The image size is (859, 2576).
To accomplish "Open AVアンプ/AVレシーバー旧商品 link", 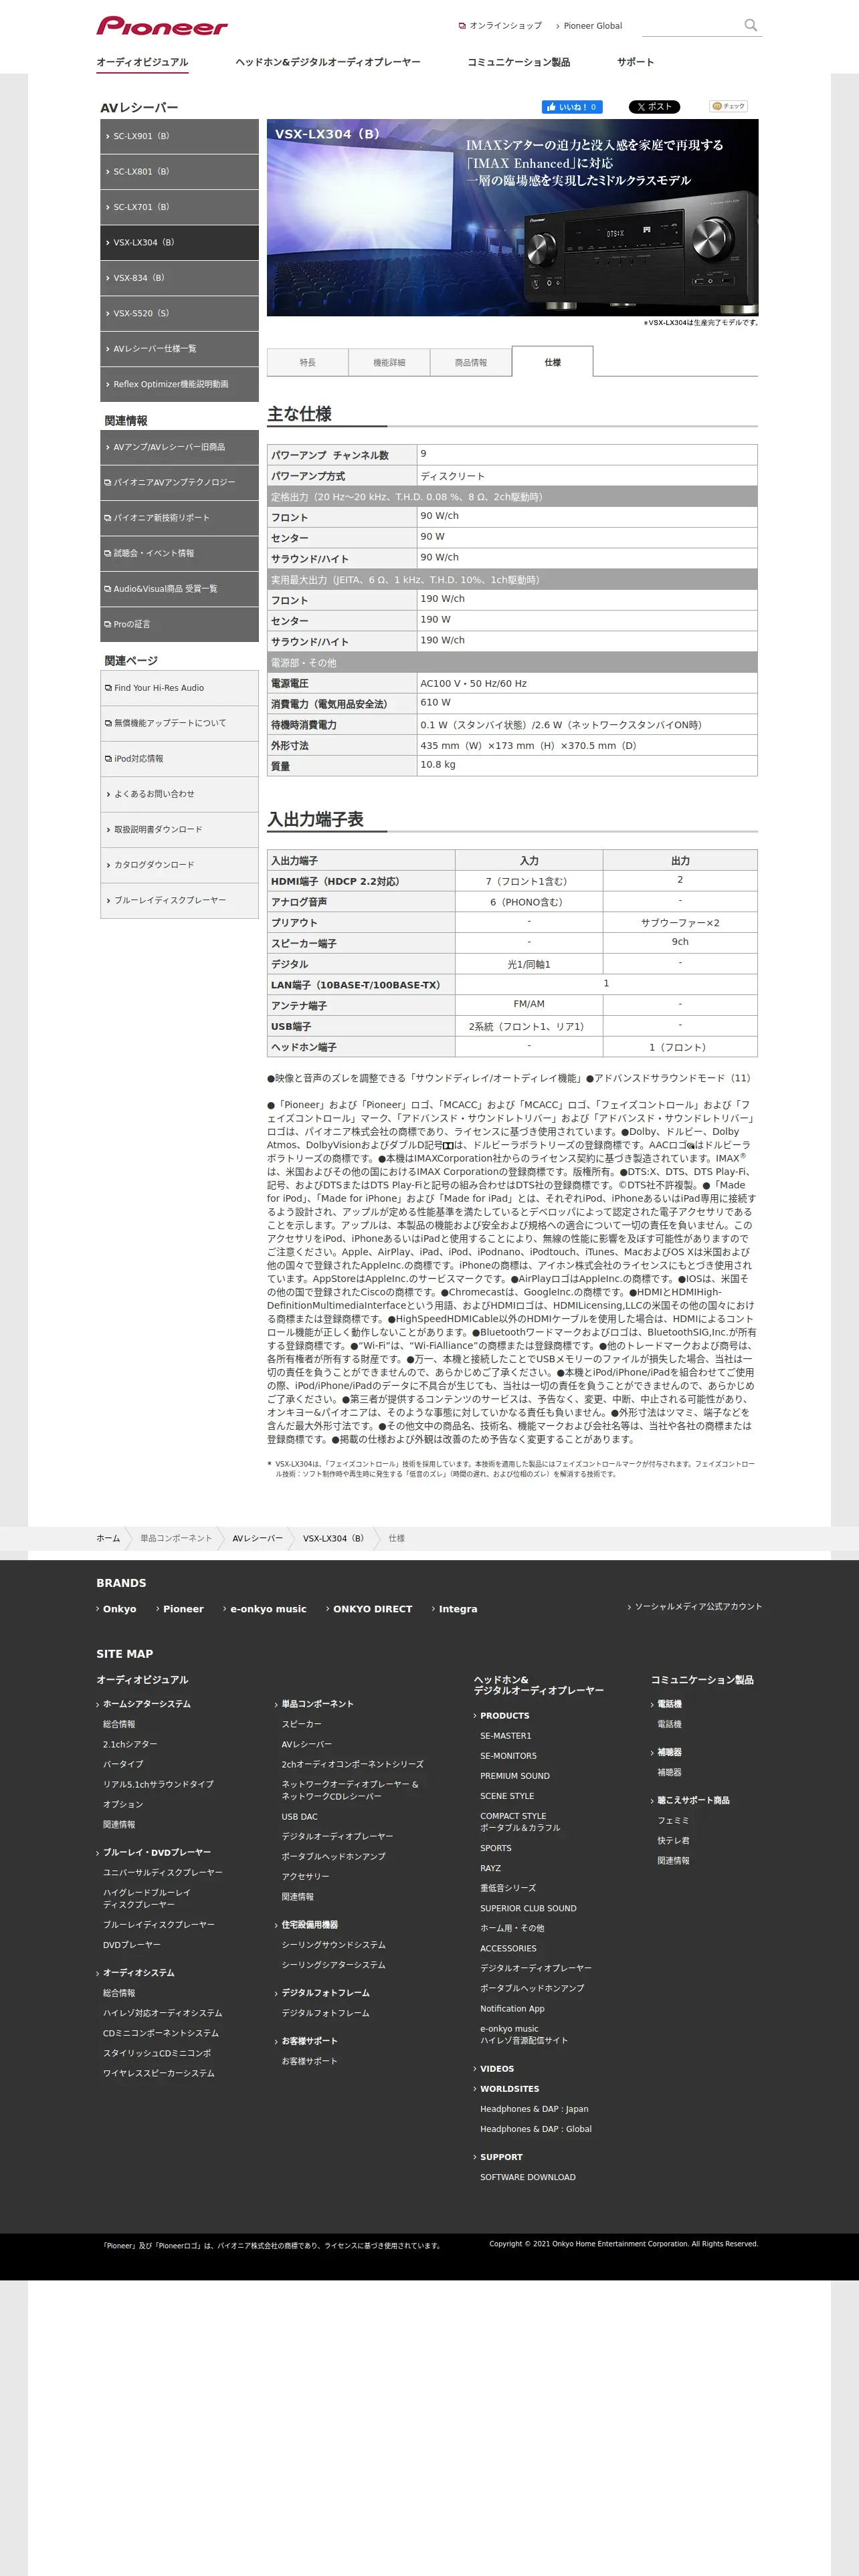I will [x=179, y=447].
